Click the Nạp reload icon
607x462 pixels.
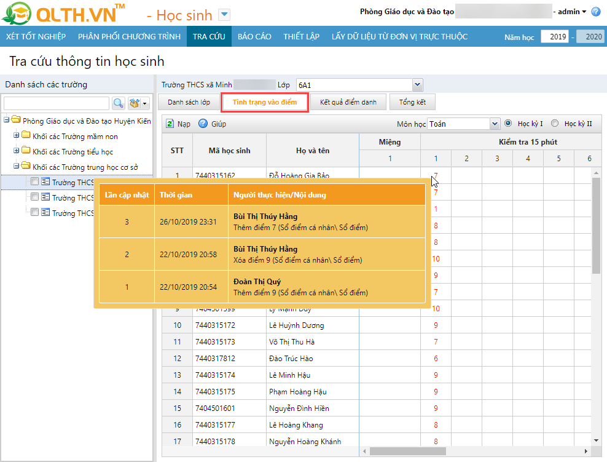pos(170,124)
